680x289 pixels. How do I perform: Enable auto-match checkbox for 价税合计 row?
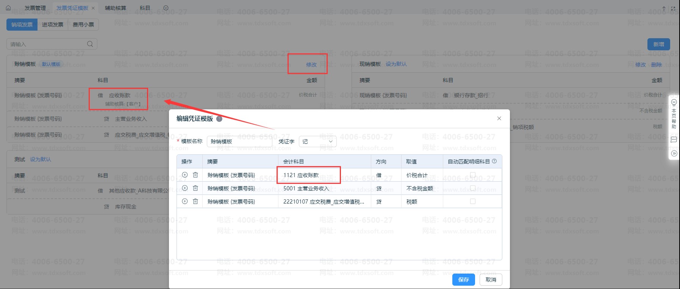(x=472, y=175)
